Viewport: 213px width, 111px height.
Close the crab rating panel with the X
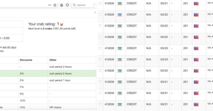click(x=95, y=13)
